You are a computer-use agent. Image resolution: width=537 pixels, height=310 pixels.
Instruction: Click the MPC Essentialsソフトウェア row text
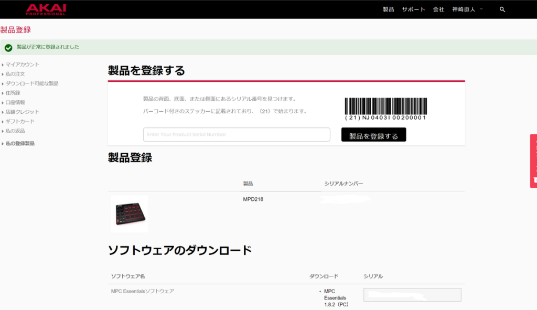(x=143, y=291)
